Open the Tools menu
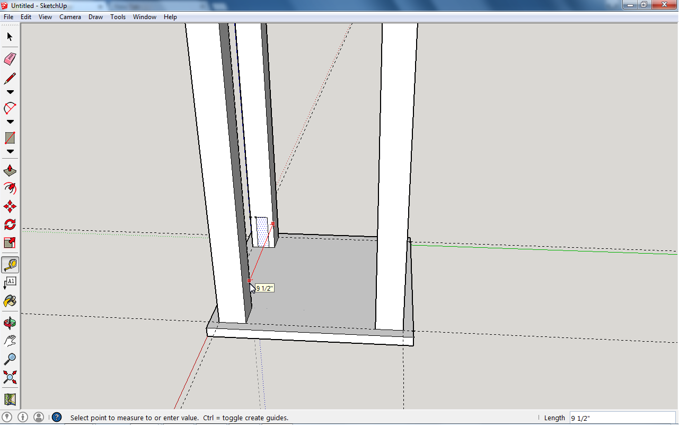This screenshot has height=425, width=679. pos(118,16)
